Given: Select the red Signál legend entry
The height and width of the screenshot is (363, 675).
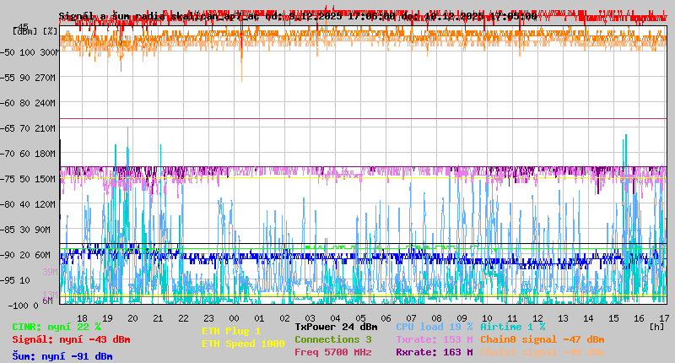Looking at the screenshot, I should tap(71, 339).
